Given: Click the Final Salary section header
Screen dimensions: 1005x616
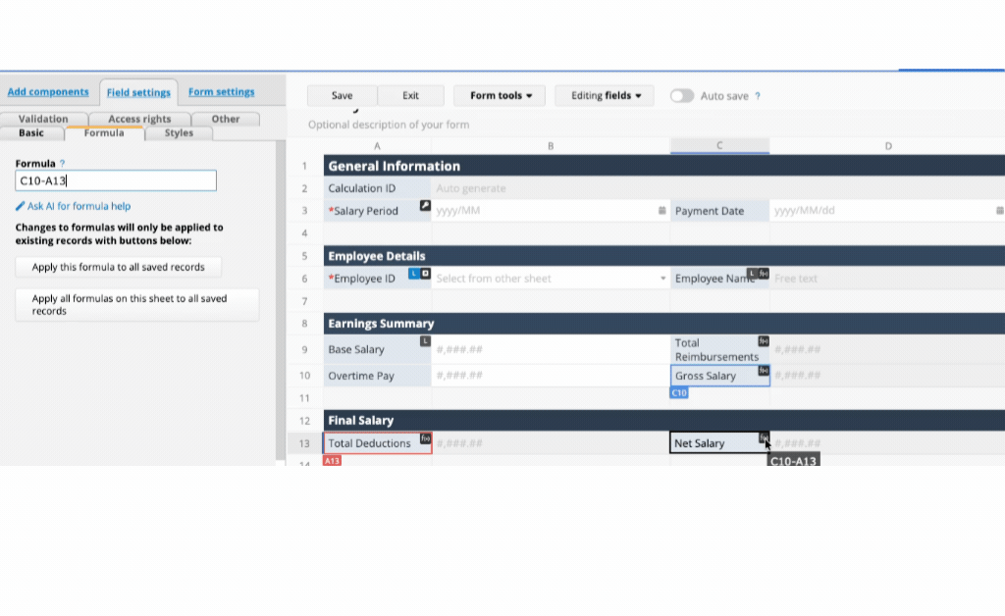Looking at the screenshot, I should 664,421.
